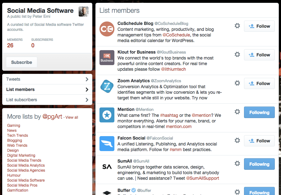Viewport: 281px width, 195px height.
Task: Open the Social Media Analytics list
Action: tap(26, 165)
